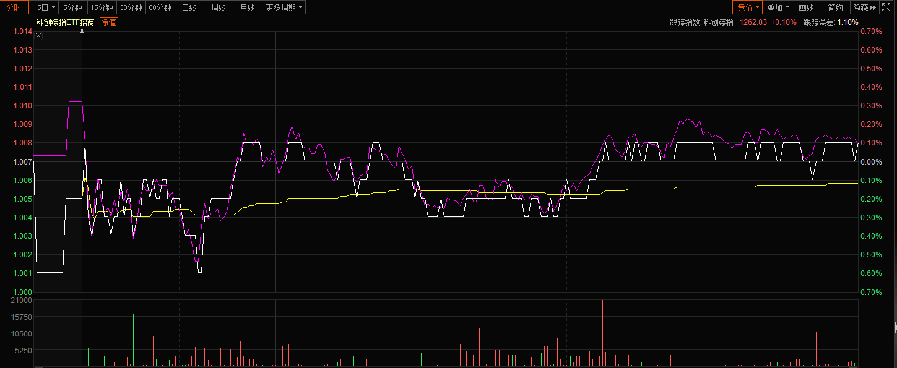The height and width of the screenshot is (368, 897).
Task: Select the 分时 intraday tab
Action: point(14,7)
